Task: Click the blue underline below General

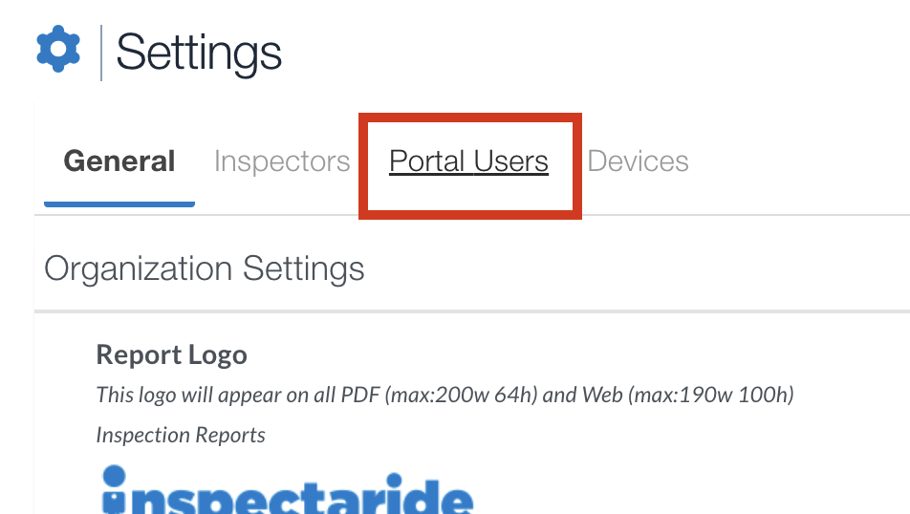Action: coord(119,204)
